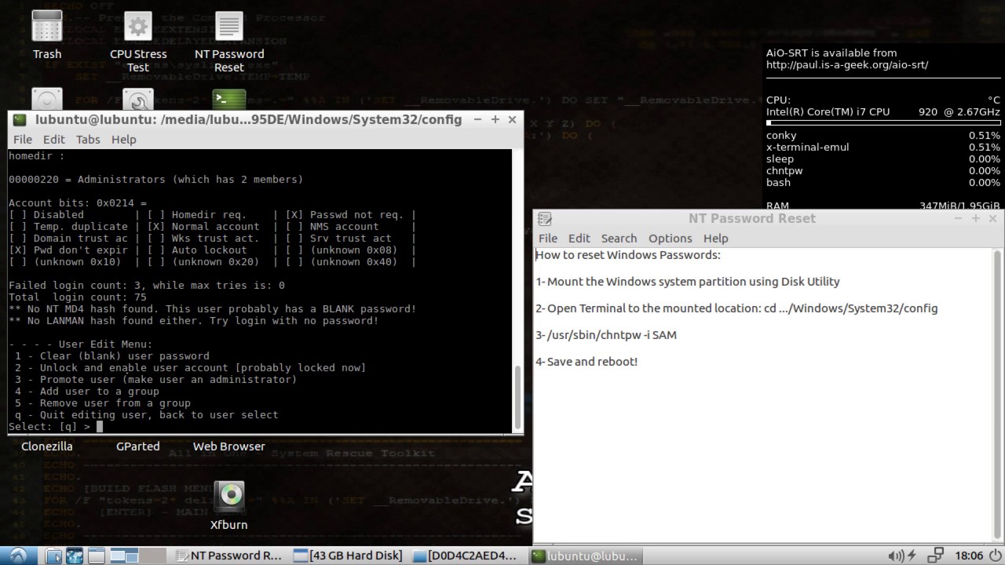Open the terminal's Tabs menu

(88, 140)
